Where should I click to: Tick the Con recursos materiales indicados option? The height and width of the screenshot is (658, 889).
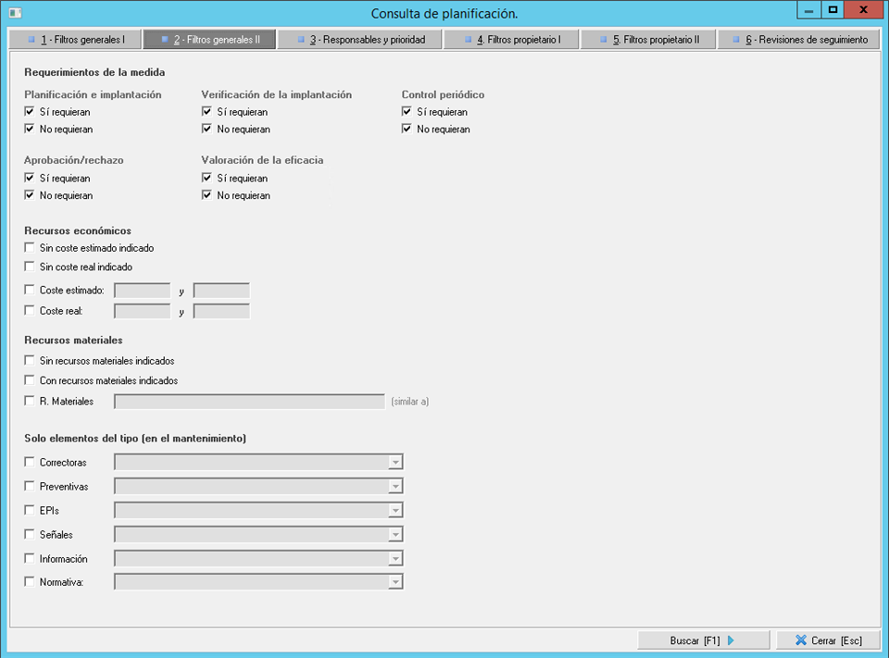pos(30,380)
